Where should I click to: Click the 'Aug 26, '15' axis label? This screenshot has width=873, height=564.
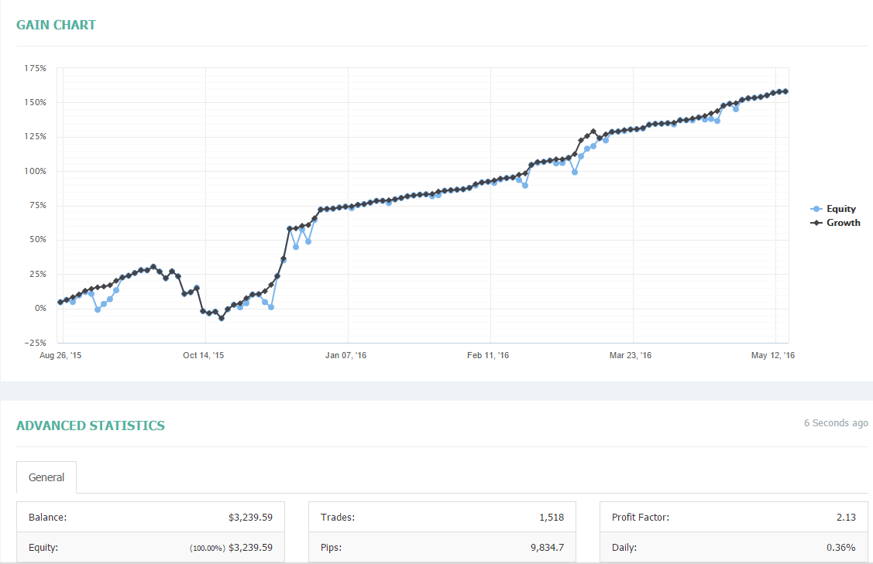pyautogui.click(x=60, y=355)
